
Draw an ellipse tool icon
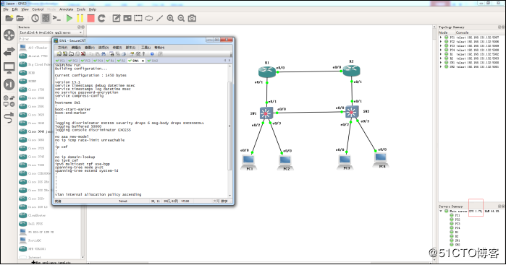coord(149,18)
